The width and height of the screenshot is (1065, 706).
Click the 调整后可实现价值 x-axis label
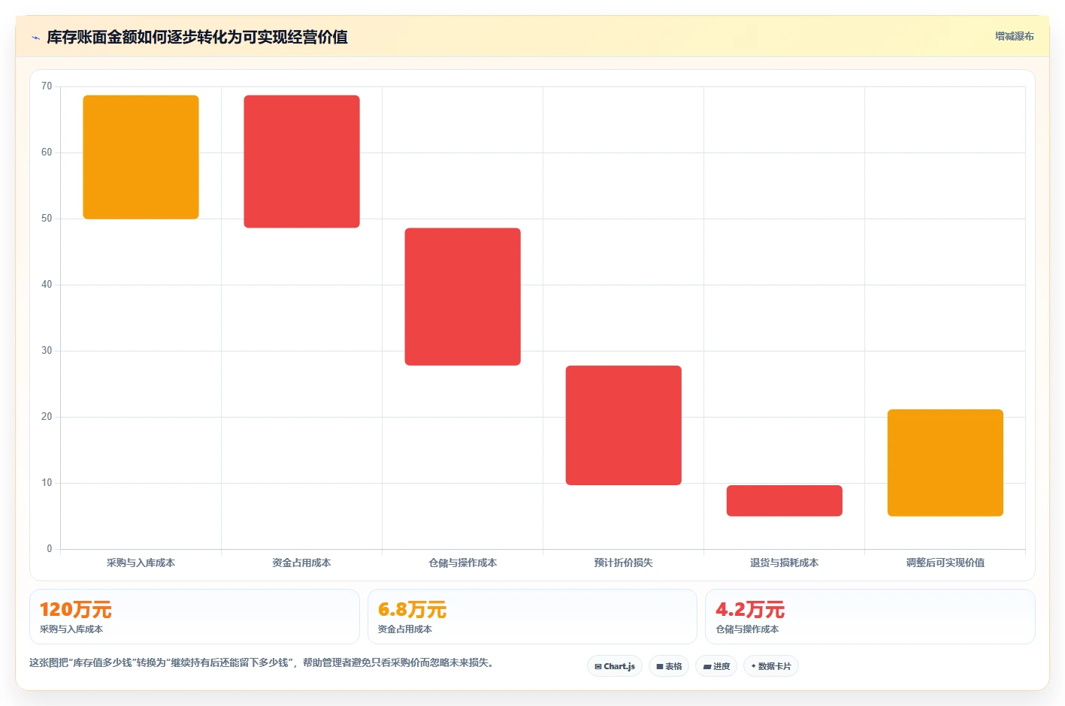tap(945, 563)
